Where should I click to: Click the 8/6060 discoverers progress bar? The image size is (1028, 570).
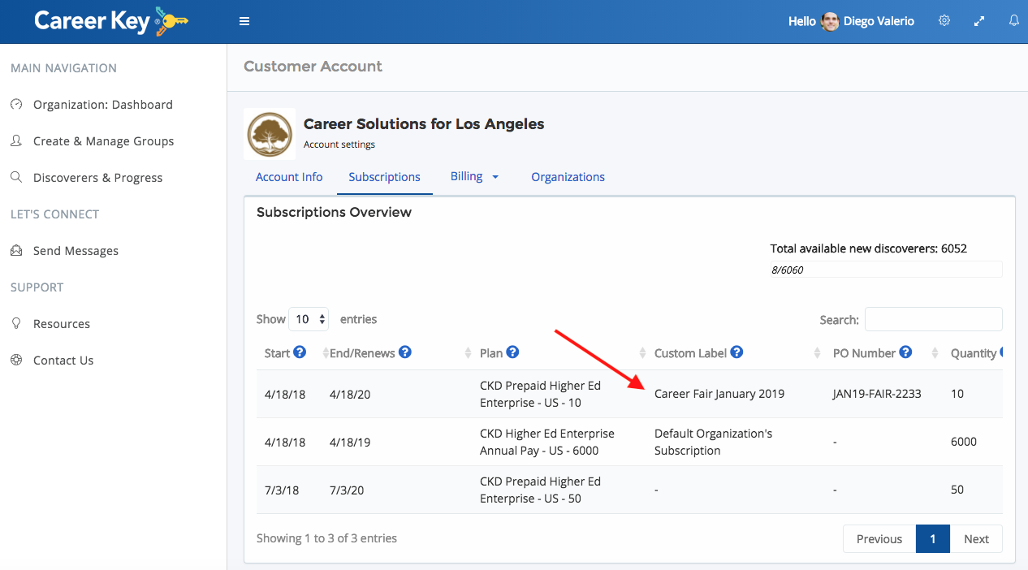coord(887,270)
